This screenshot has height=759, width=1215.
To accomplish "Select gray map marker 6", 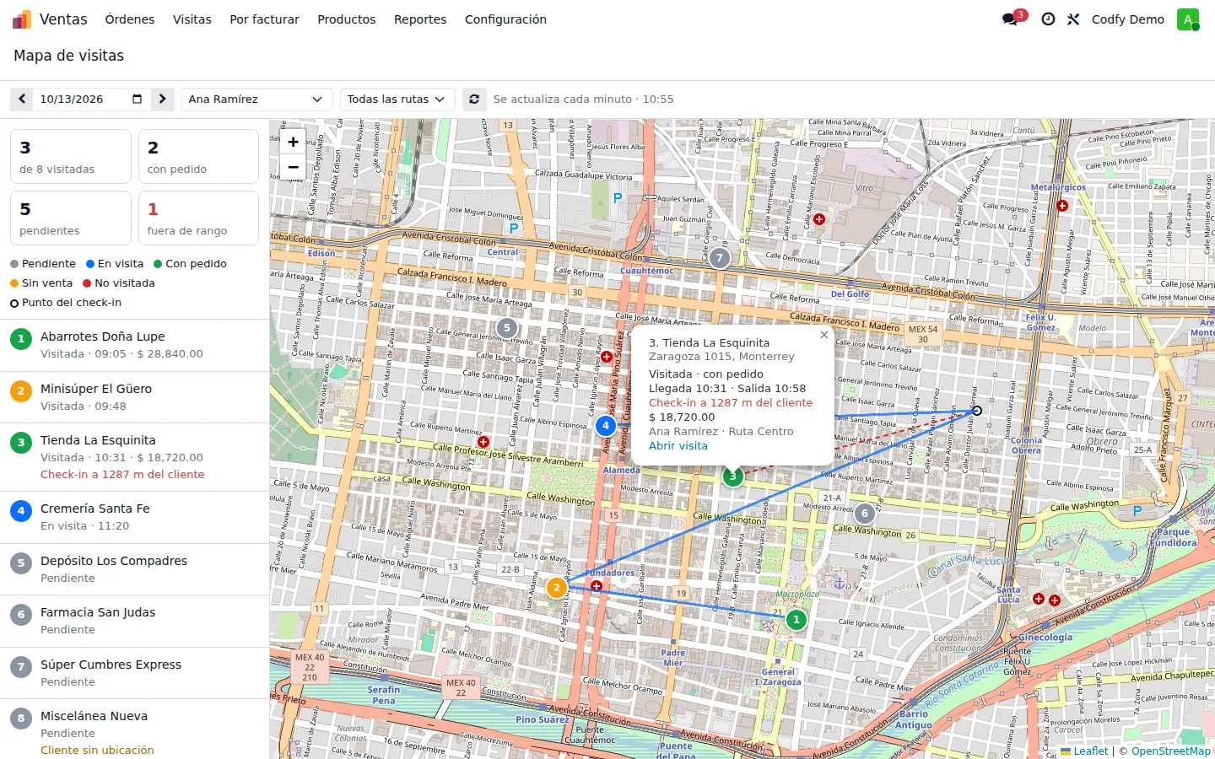I will pos(864,513).
